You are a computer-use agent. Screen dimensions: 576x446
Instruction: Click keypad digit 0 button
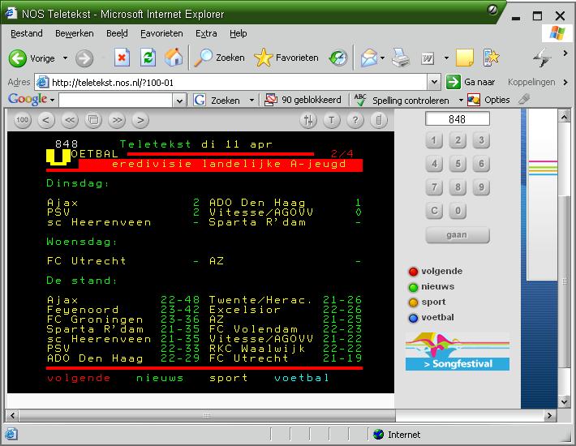pyautogui.click(x=458, y=211)
